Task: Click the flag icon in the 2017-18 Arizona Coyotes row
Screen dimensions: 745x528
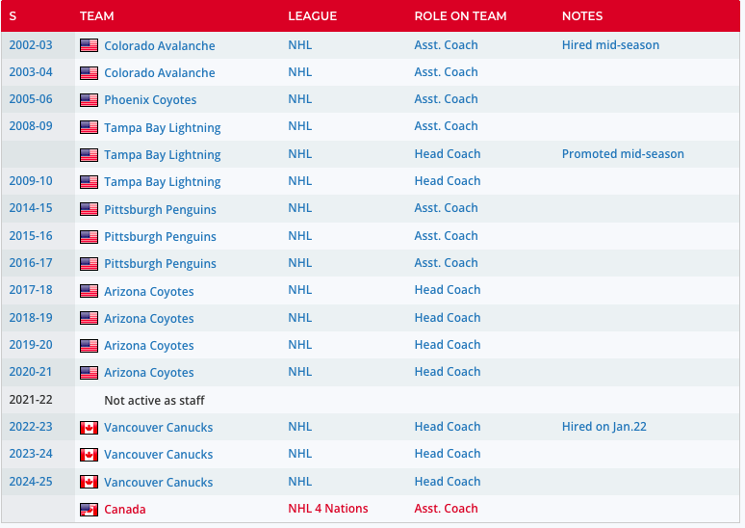Action: pyautogui.click(x=89, y=291)
